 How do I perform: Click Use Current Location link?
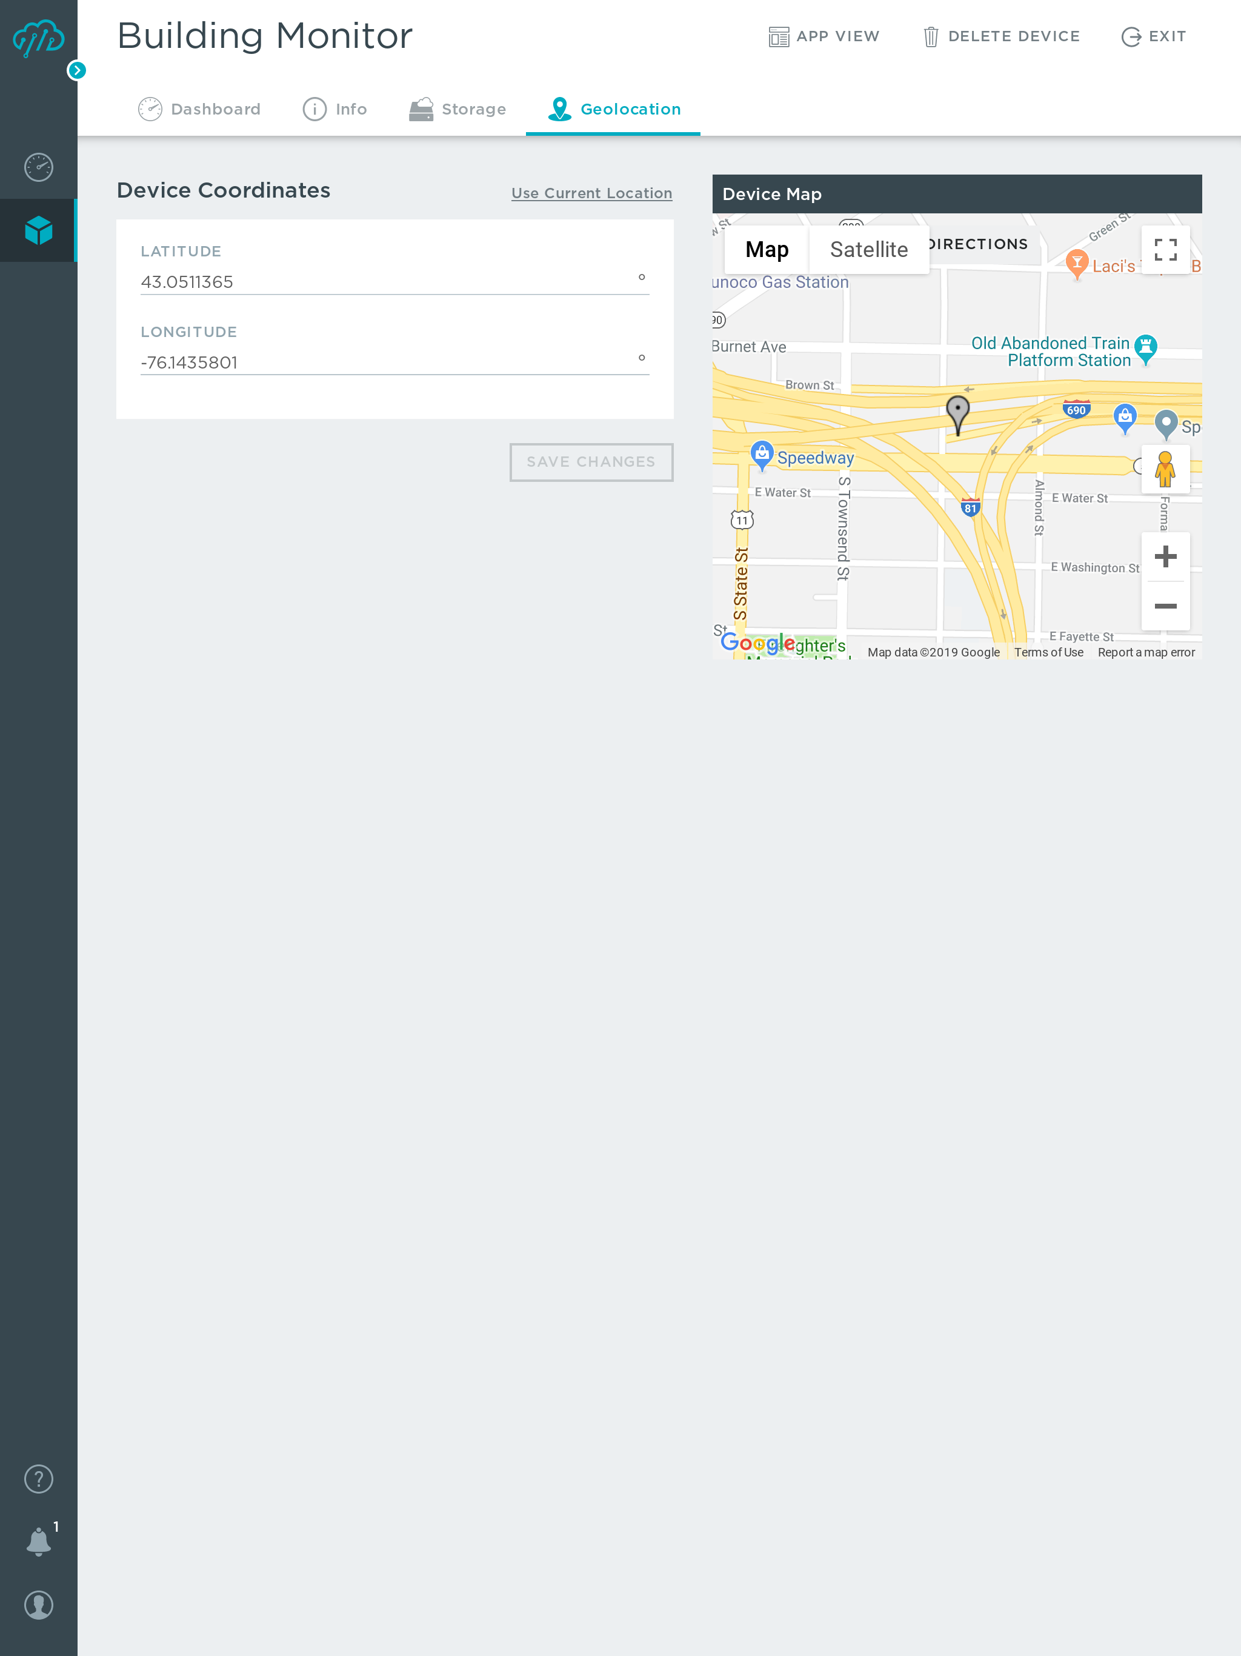tap(591, 193)
